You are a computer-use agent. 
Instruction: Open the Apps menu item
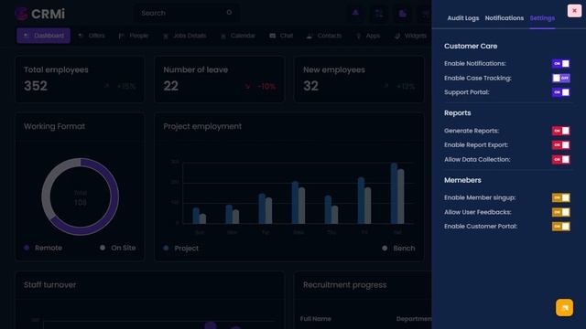tap(368, 36)
